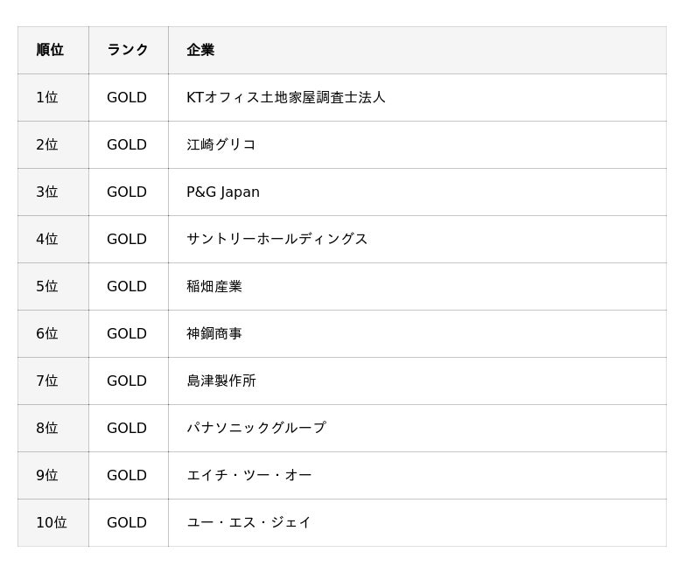Screen dimensions: 700x573
Task: Select the 3位 position cell
Action: [x=47, y=192]
